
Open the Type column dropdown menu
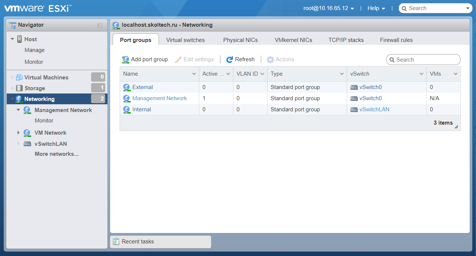pyautogui.click(x=342, y=74)
